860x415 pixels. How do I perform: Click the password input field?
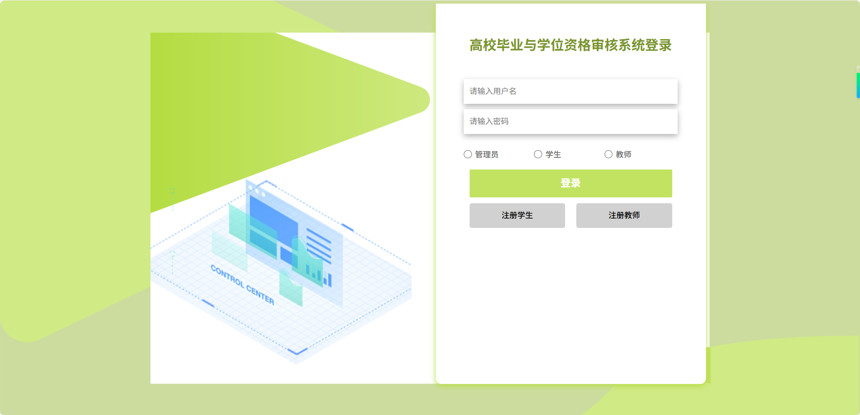point(570,121)
